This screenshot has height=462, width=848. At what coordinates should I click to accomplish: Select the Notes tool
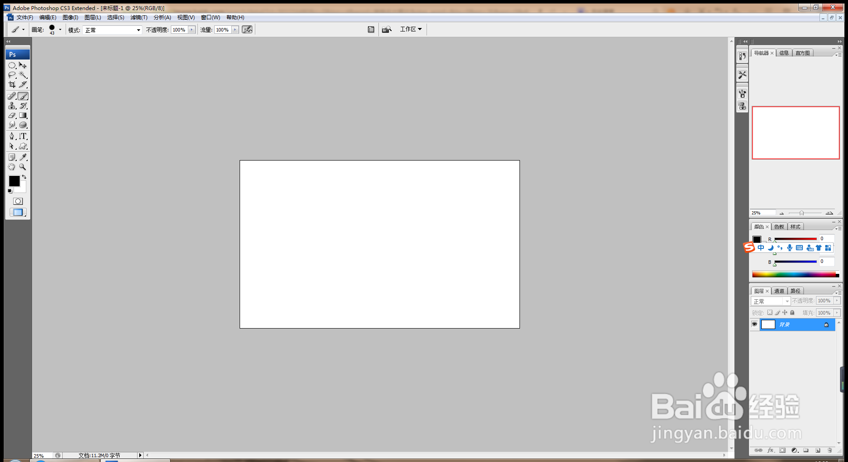pyautogui.click(x=12, y=157)
